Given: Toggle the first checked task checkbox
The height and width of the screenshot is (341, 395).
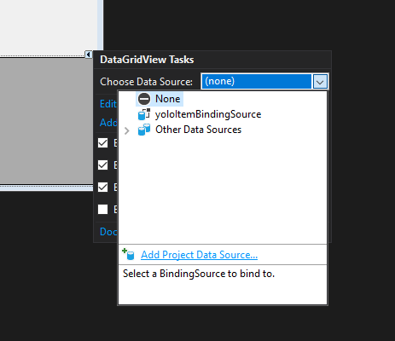Looking at the screenshot, I should pos(102,142).
